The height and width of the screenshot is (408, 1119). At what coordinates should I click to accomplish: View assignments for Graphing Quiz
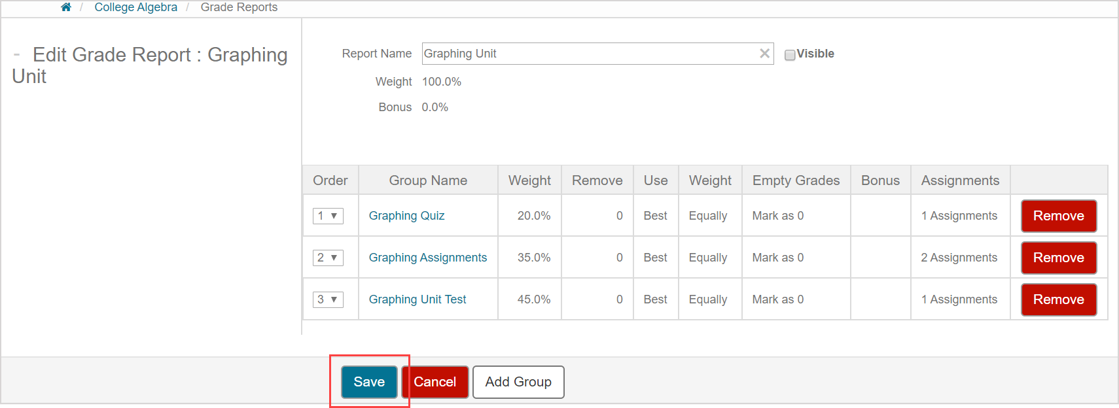point(959,216)
